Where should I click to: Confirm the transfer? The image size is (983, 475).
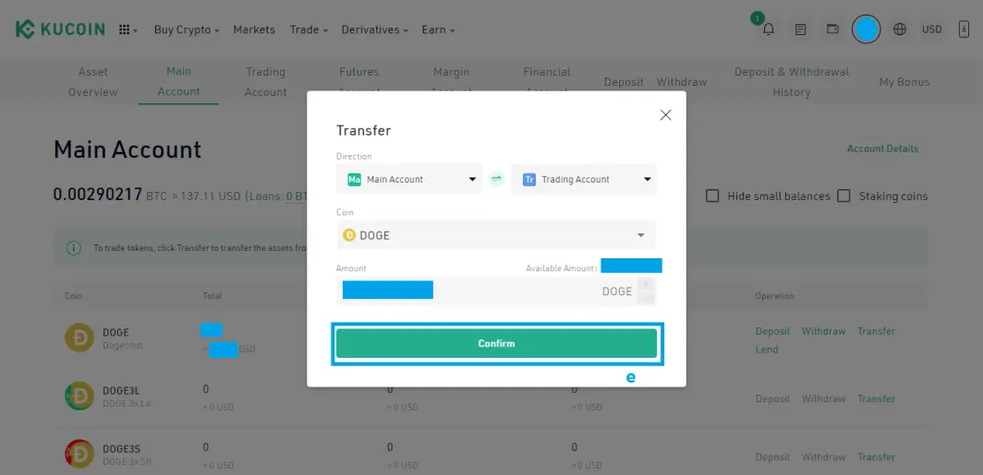click(496, 344)
